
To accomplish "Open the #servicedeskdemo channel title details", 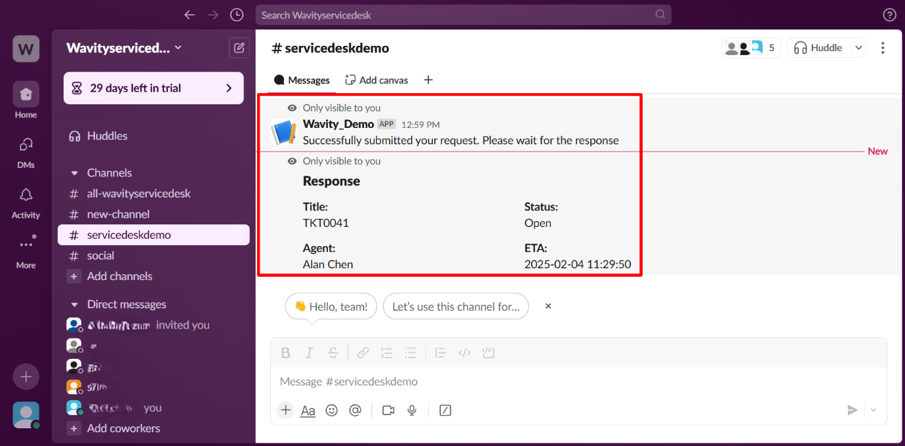I will coord(330,48).
